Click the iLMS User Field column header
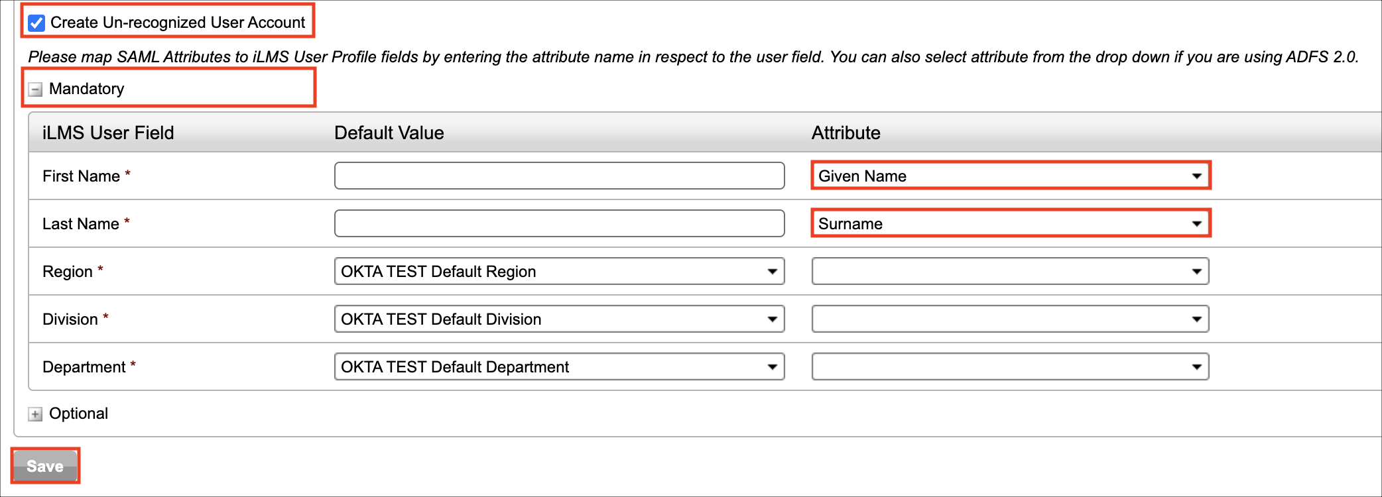 (108, 133)
